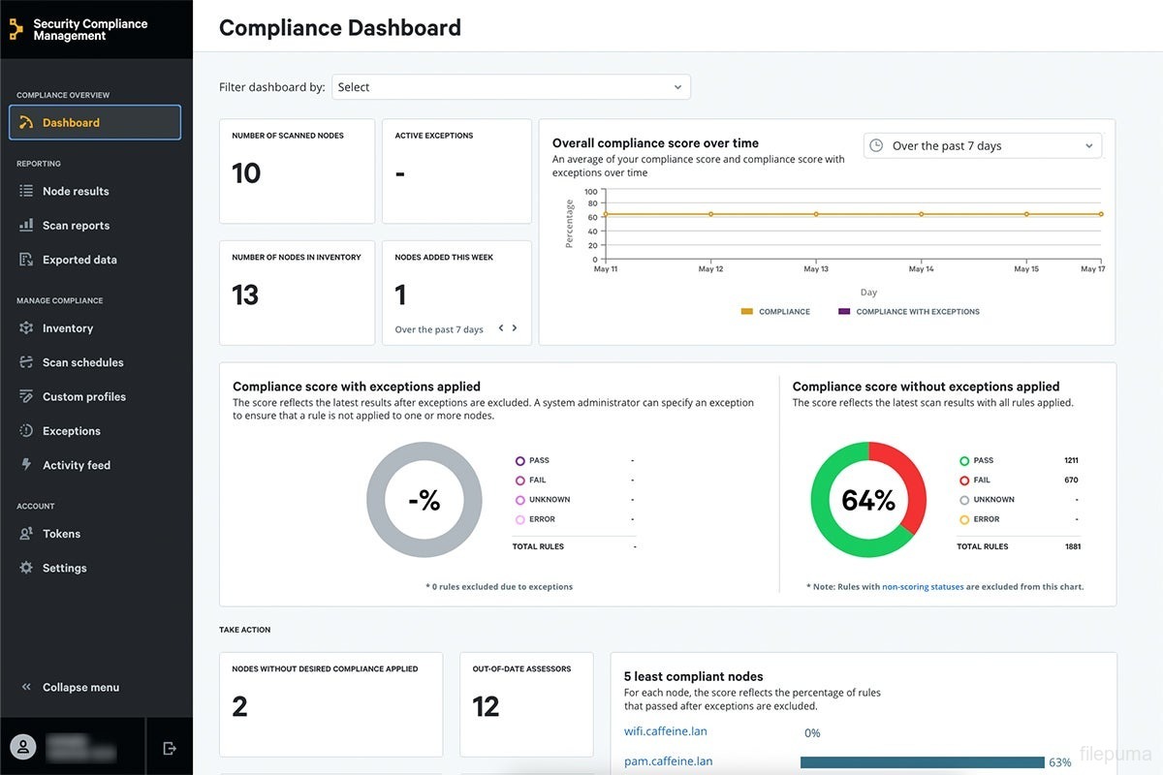Click the Node results list icon

pos(26,192)
